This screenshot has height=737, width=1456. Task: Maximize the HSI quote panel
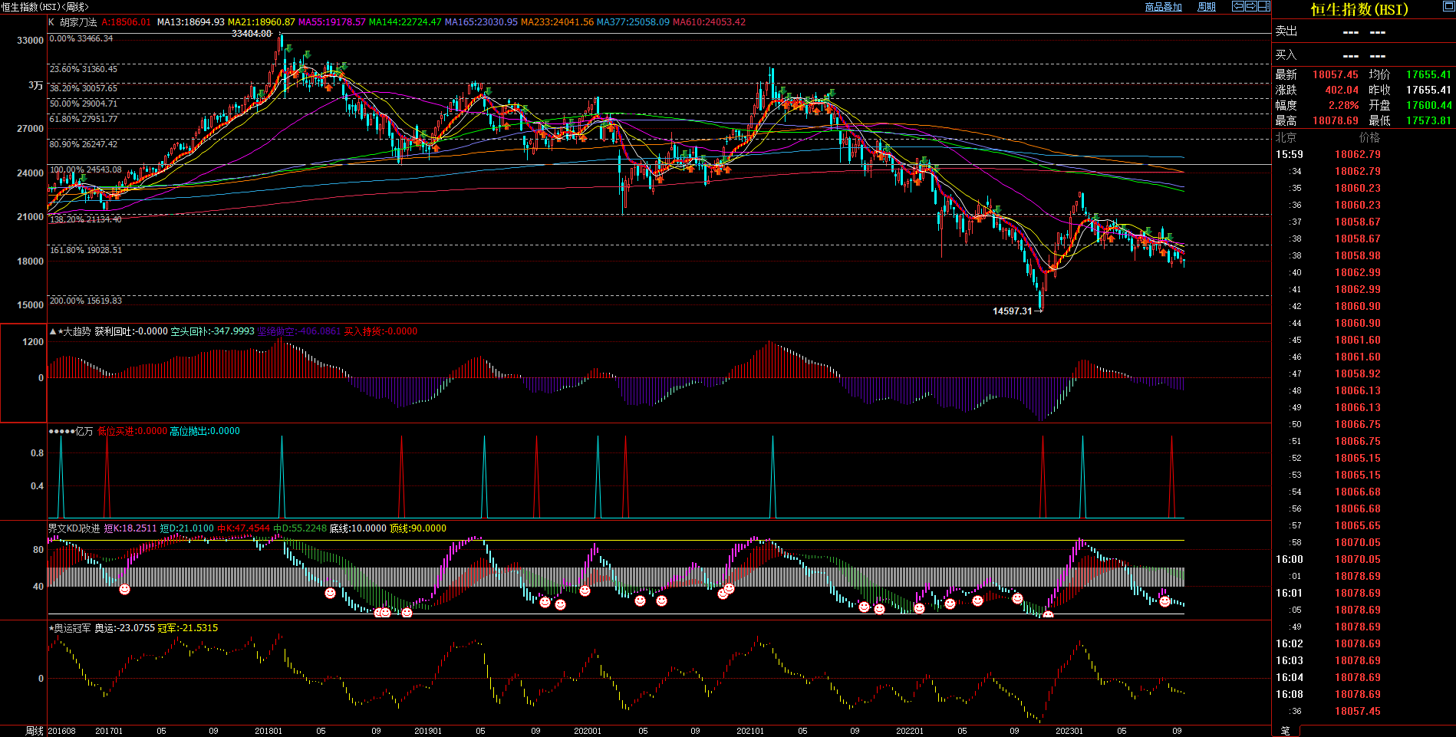[x=1448, y=6]
